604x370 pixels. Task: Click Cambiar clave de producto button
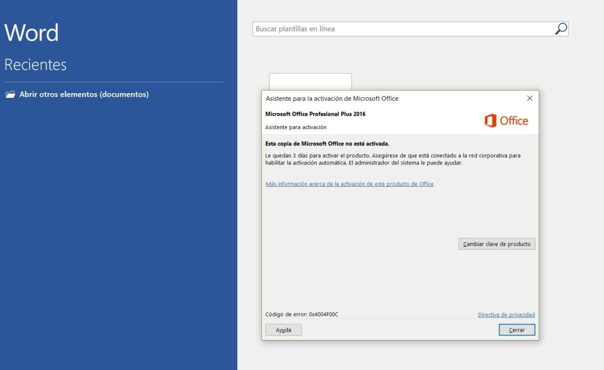[497, 244]
